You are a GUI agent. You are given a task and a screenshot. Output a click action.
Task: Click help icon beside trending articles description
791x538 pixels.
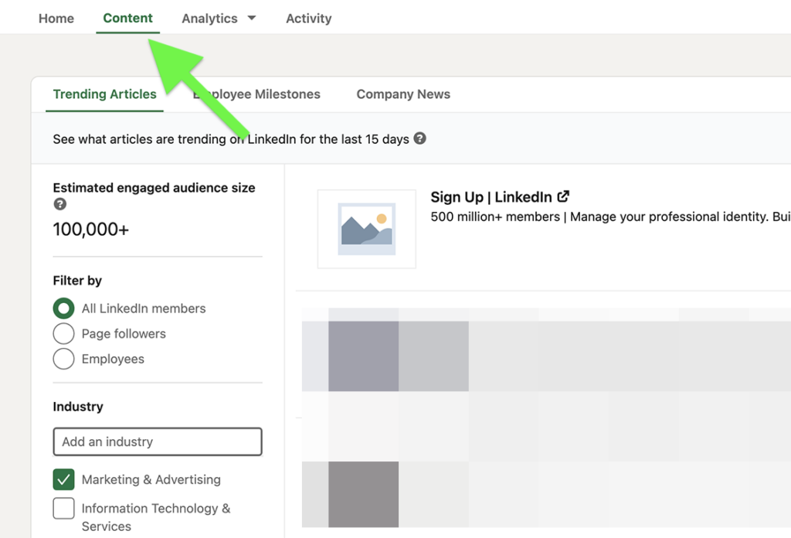point(419,138)
